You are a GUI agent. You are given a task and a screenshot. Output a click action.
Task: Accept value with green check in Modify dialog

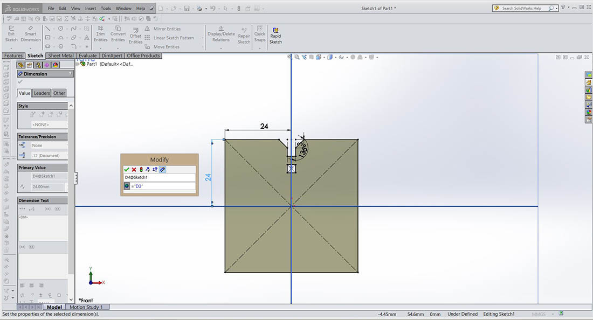(x=127, y=170)
